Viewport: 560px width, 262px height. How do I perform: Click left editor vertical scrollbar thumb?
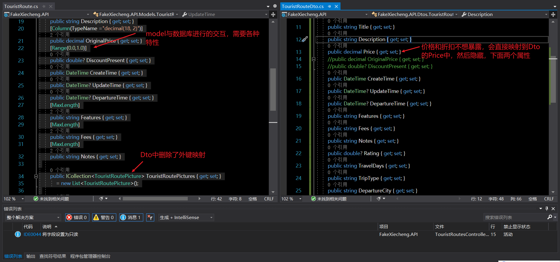coord(273,89)
